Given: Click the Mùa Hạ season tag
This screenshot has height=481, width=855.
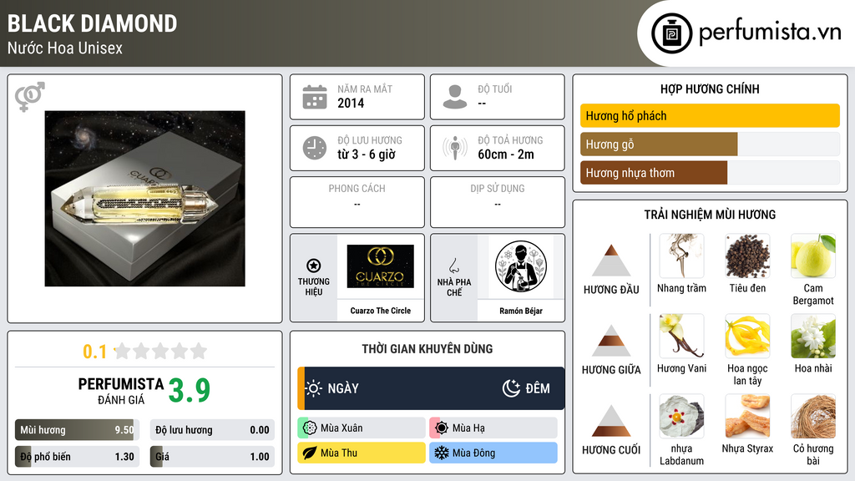Looking at the screenshot, I should tap(493, 428).
